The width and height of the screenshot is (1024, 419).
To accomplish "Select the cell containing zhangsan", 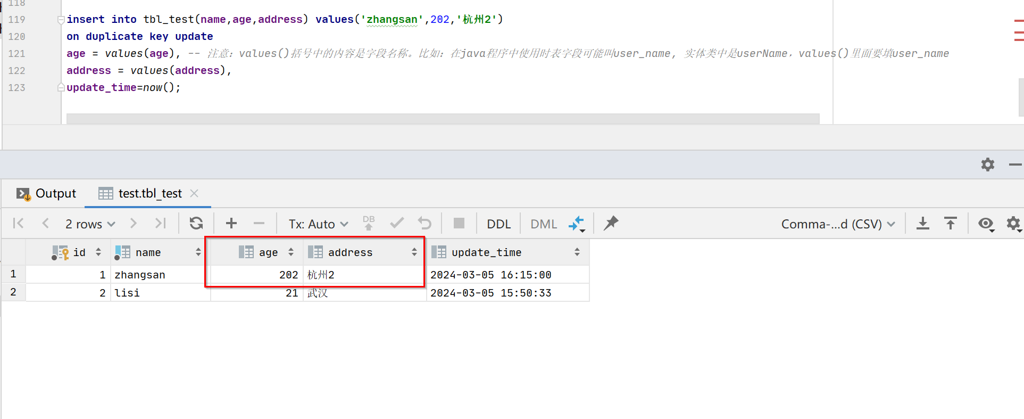I will [161, 275].
